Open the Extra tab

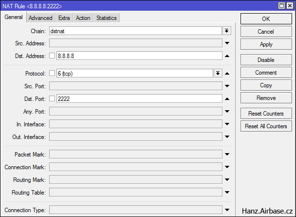pyautogui.click(x=64, y=18)
